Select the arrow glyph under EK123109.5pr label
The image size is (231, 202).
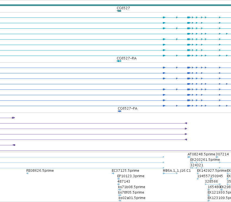click(209, 201)
